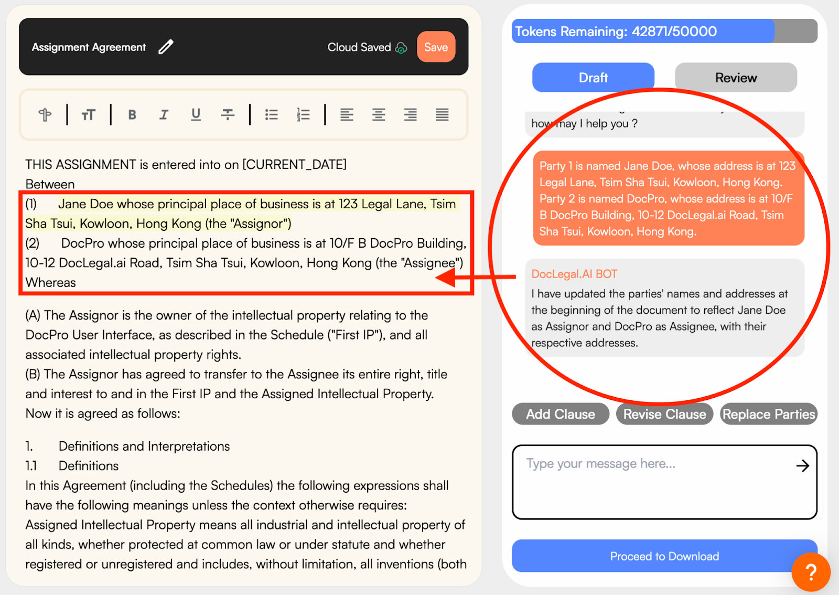Click the bot reply about updated parties
This screenshot has height=595, width=839.
coord(664,308)
